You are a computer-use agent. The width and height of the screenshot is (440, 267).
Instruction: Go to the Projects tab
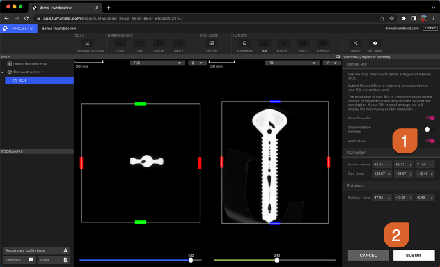[x=18, y=29]
